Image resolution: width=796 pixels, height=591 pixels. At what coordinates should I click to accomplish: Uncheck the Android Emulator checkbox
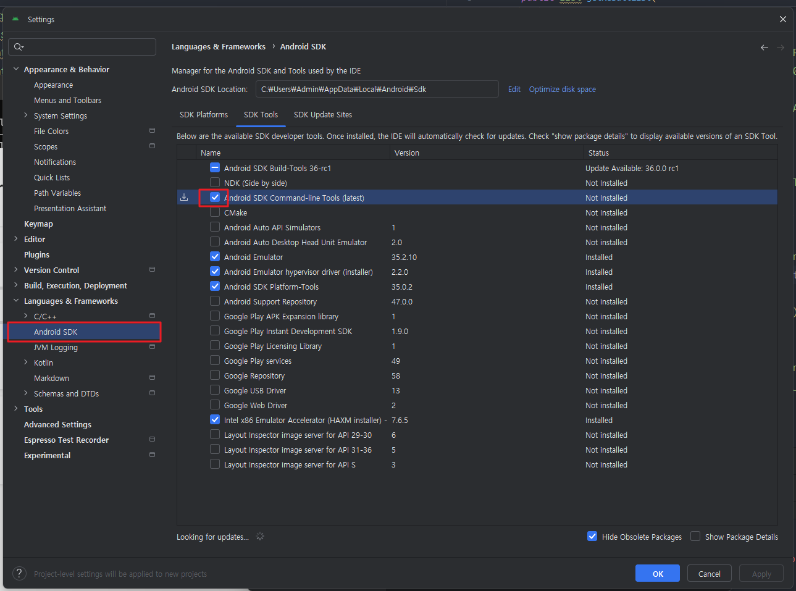point(215,256)
